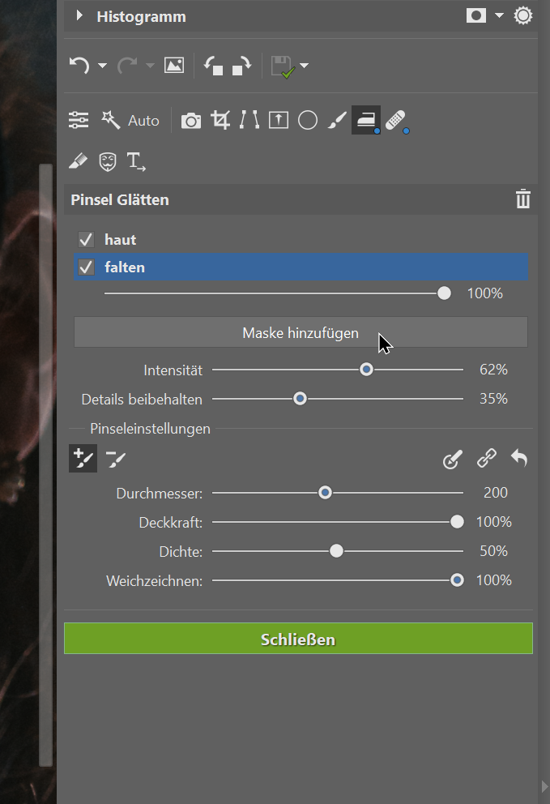Uncheck the haut mask checkbox
This screenshot has width=550, height=804.
point(86,239)
